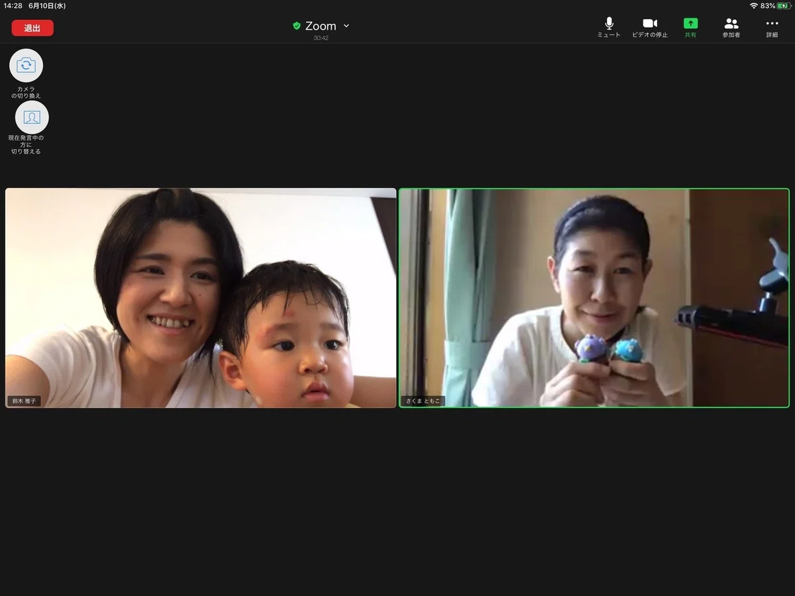Select the Zoom meeting title text
795x596 pixels.
pyautogui.click(x=321, y=26)
